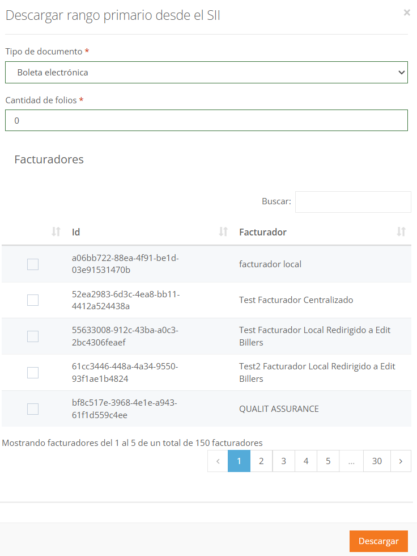
Task: Check the facturador local row checkbox
Action: (x=33, y=264)
